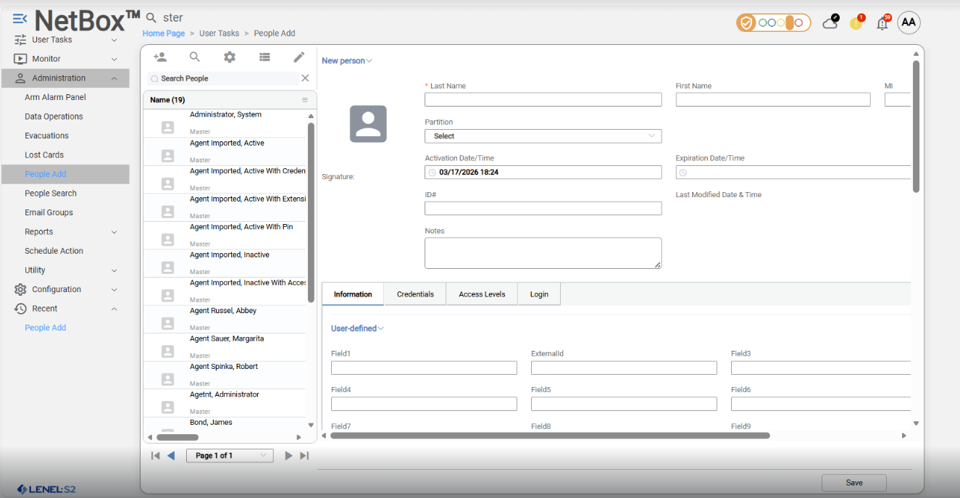
Task: Open the cloud status icon
Action: [x=830, y=22]
